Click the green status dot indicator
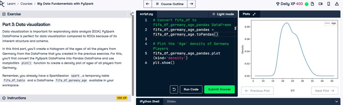This screenshot has width=343, height=105. [307, 4]
